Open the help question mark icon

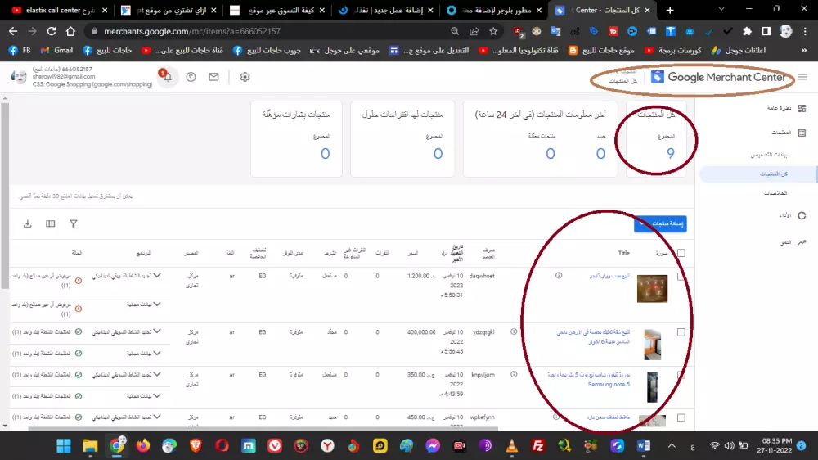[191, 77]
